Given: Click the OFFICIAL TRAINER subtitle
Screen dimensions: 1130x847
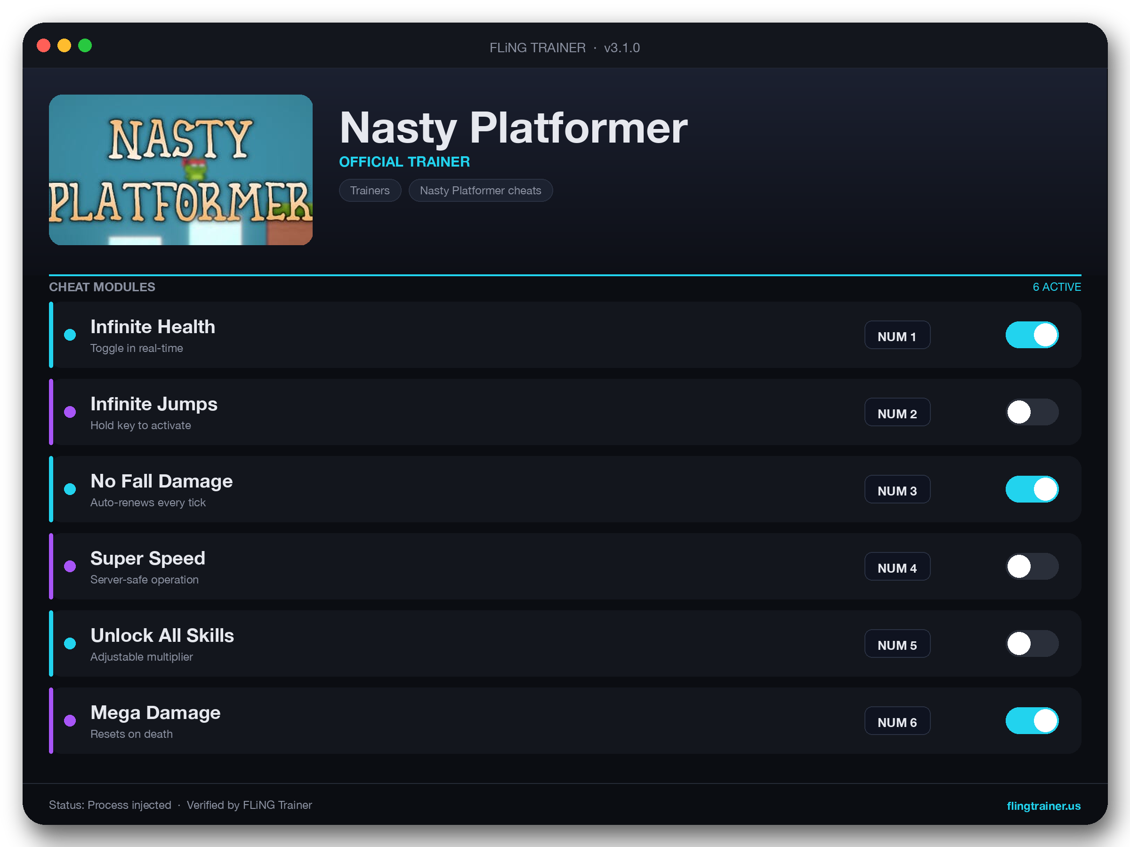Looking at the screenshot, I should [404, 162].
